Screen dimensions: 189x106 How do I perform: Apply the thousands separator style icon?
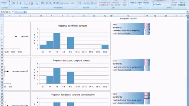click(88, 3)
